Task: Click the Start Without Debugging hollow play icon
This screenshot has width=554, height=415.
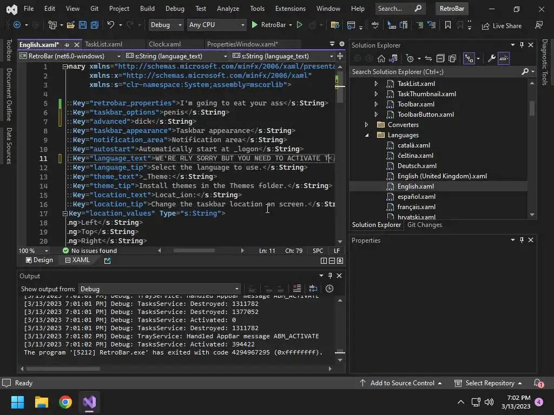Action: [299, 25]
